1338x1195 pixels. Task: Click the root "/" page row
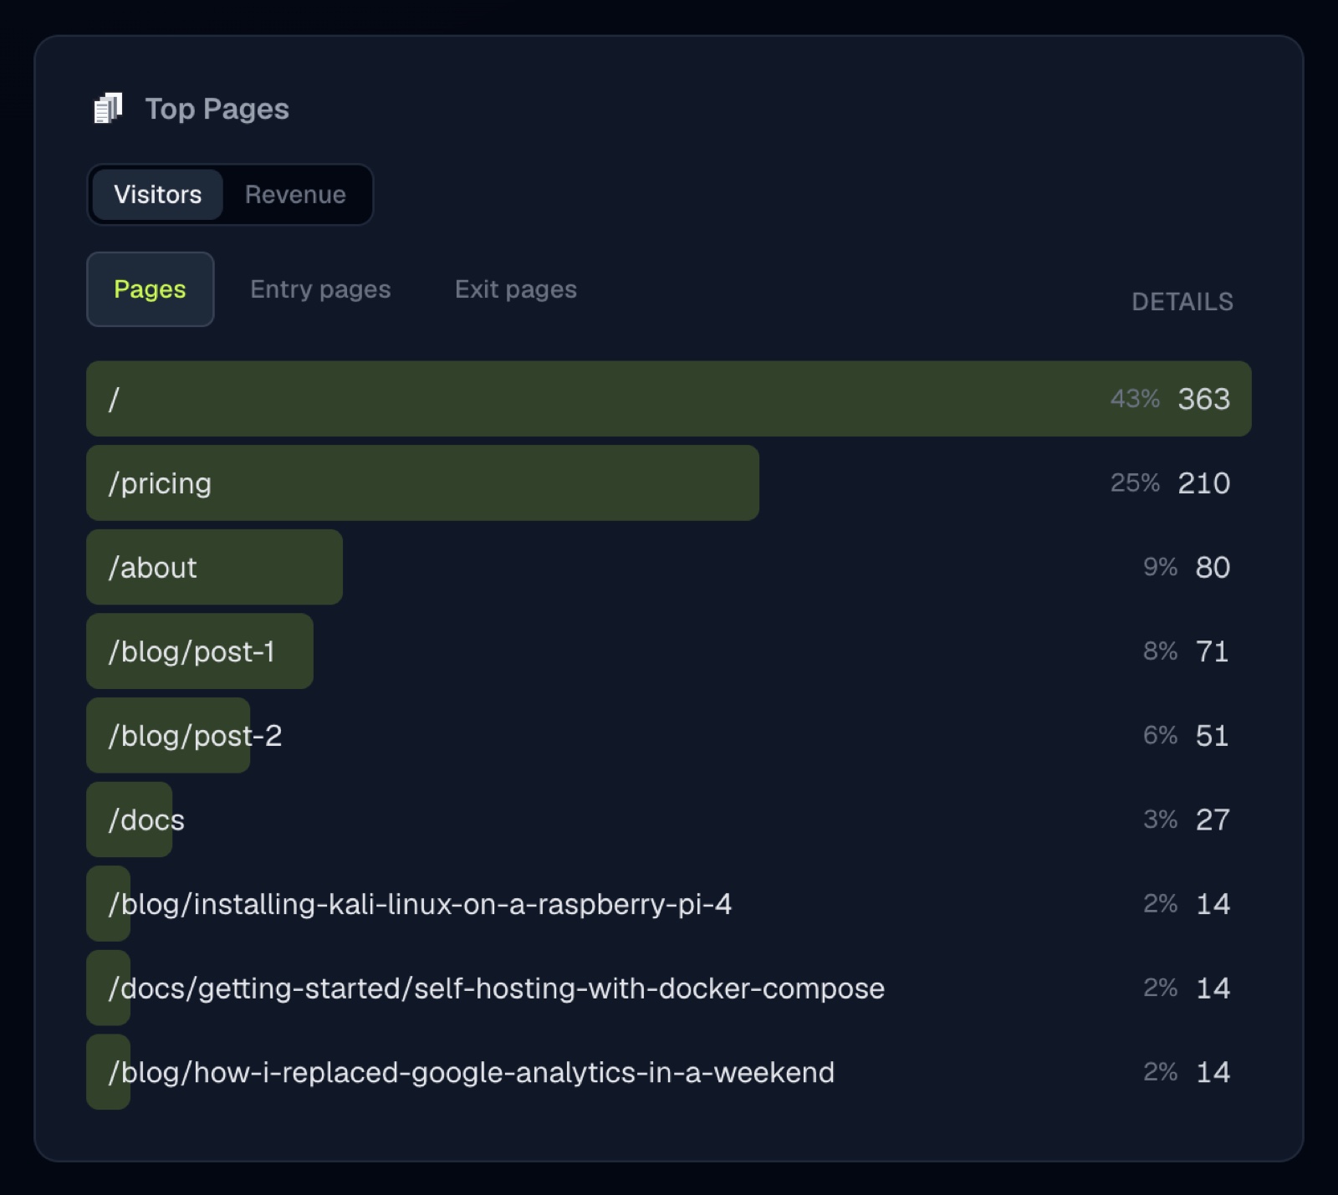[669, 399]
